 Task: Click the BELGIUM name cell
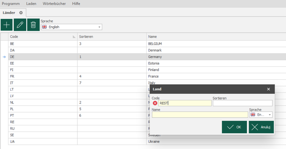(x=216, y=44)
